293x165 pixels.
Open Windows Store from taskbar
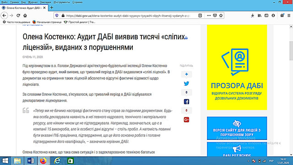tap(71, 161)
